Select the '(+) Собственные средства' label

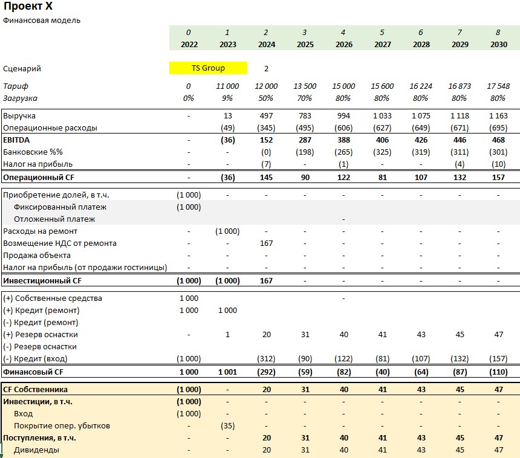tap(53, 298)
